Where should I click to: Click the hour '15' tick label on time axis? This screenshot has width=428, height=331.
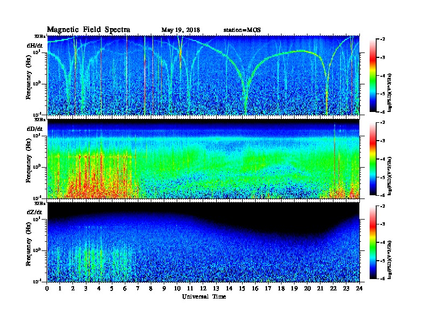(243, 289)
